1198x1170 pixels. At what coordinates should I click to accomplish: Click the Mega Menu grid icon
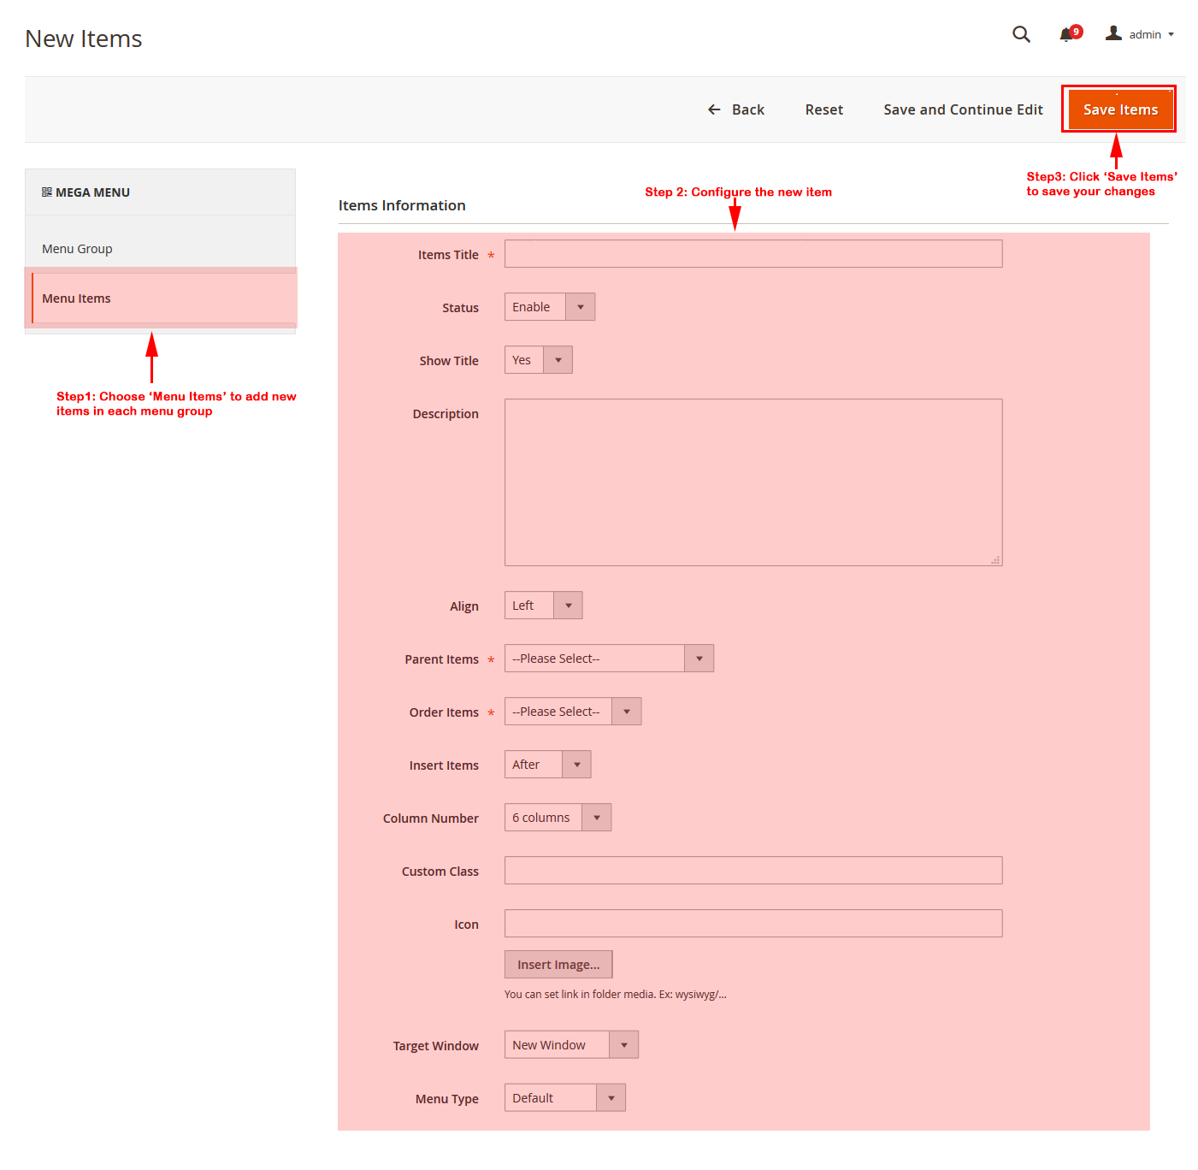click(x=47, y=192)
